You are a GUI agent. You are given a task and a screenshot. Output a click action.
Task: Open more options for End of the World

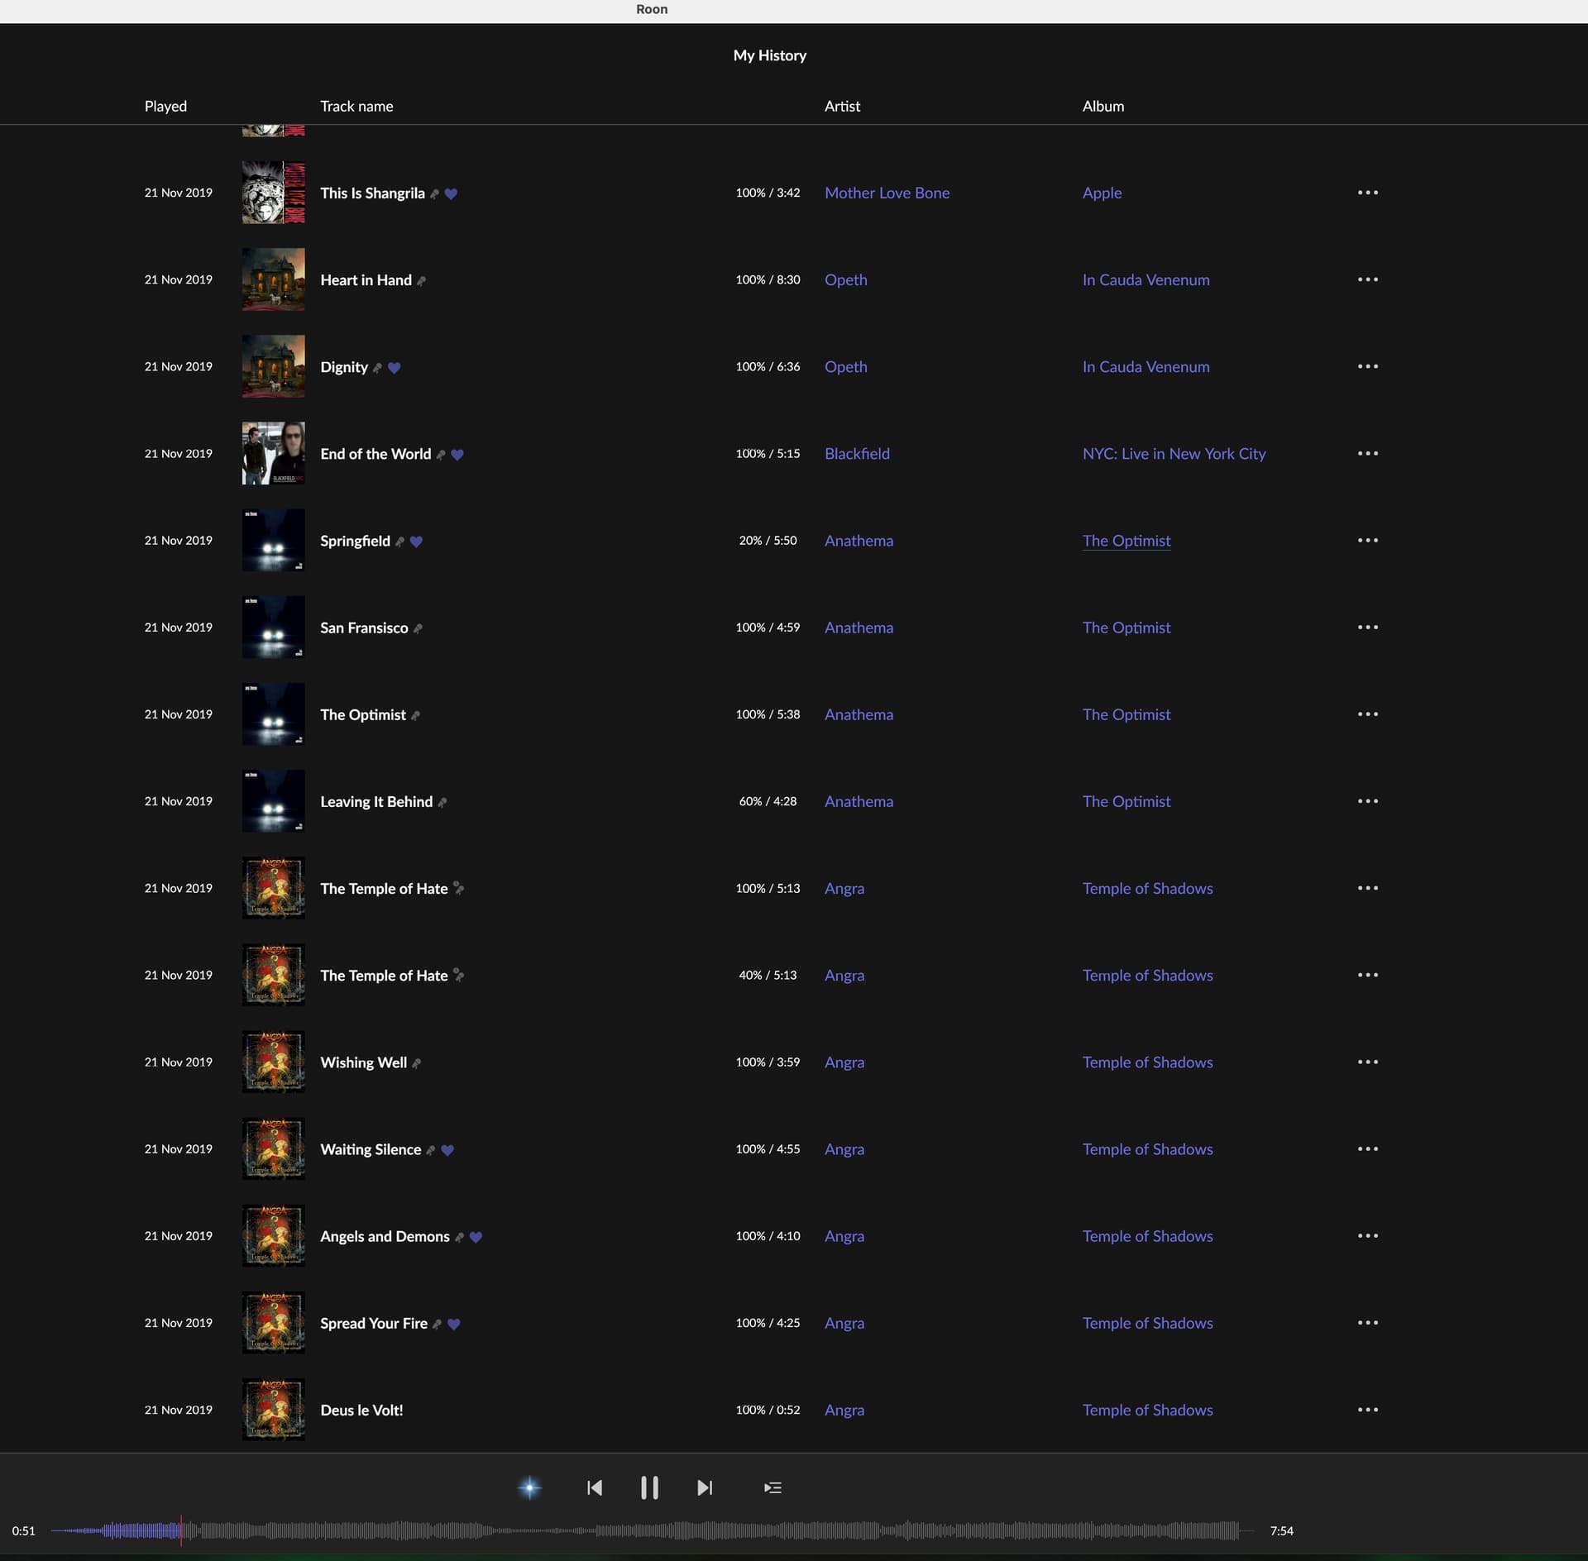(x=1367, y=453)
